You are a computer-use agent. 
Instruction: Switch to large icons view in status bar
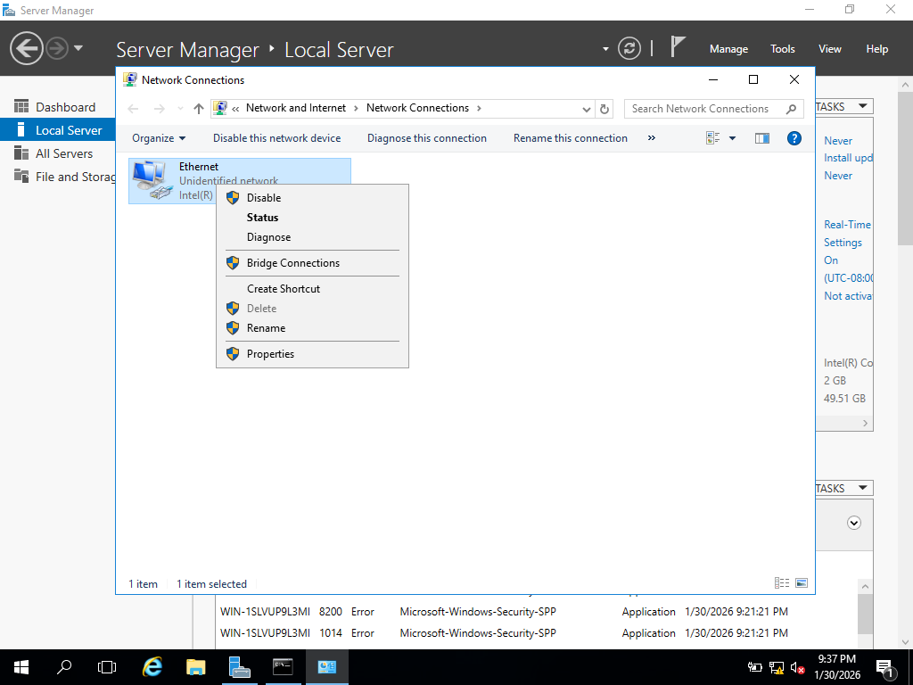pos(802,583)
